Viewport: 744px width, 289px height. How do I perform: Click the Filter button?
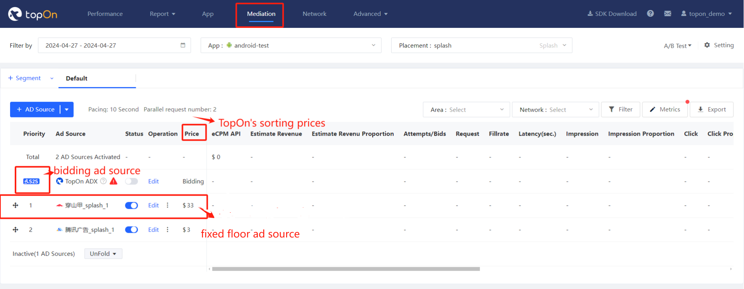pyautogui.click(x=621, y=110)
